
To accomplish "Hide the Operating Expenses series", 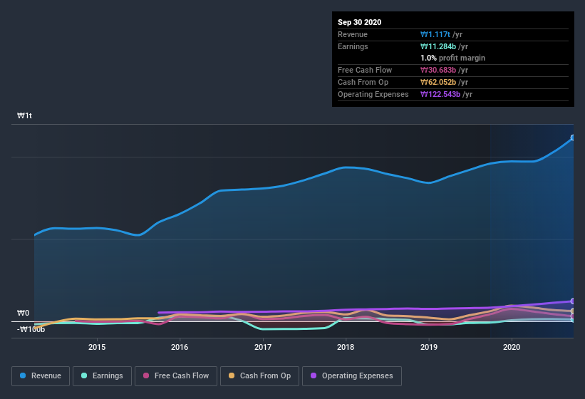I will coord(352,376).
